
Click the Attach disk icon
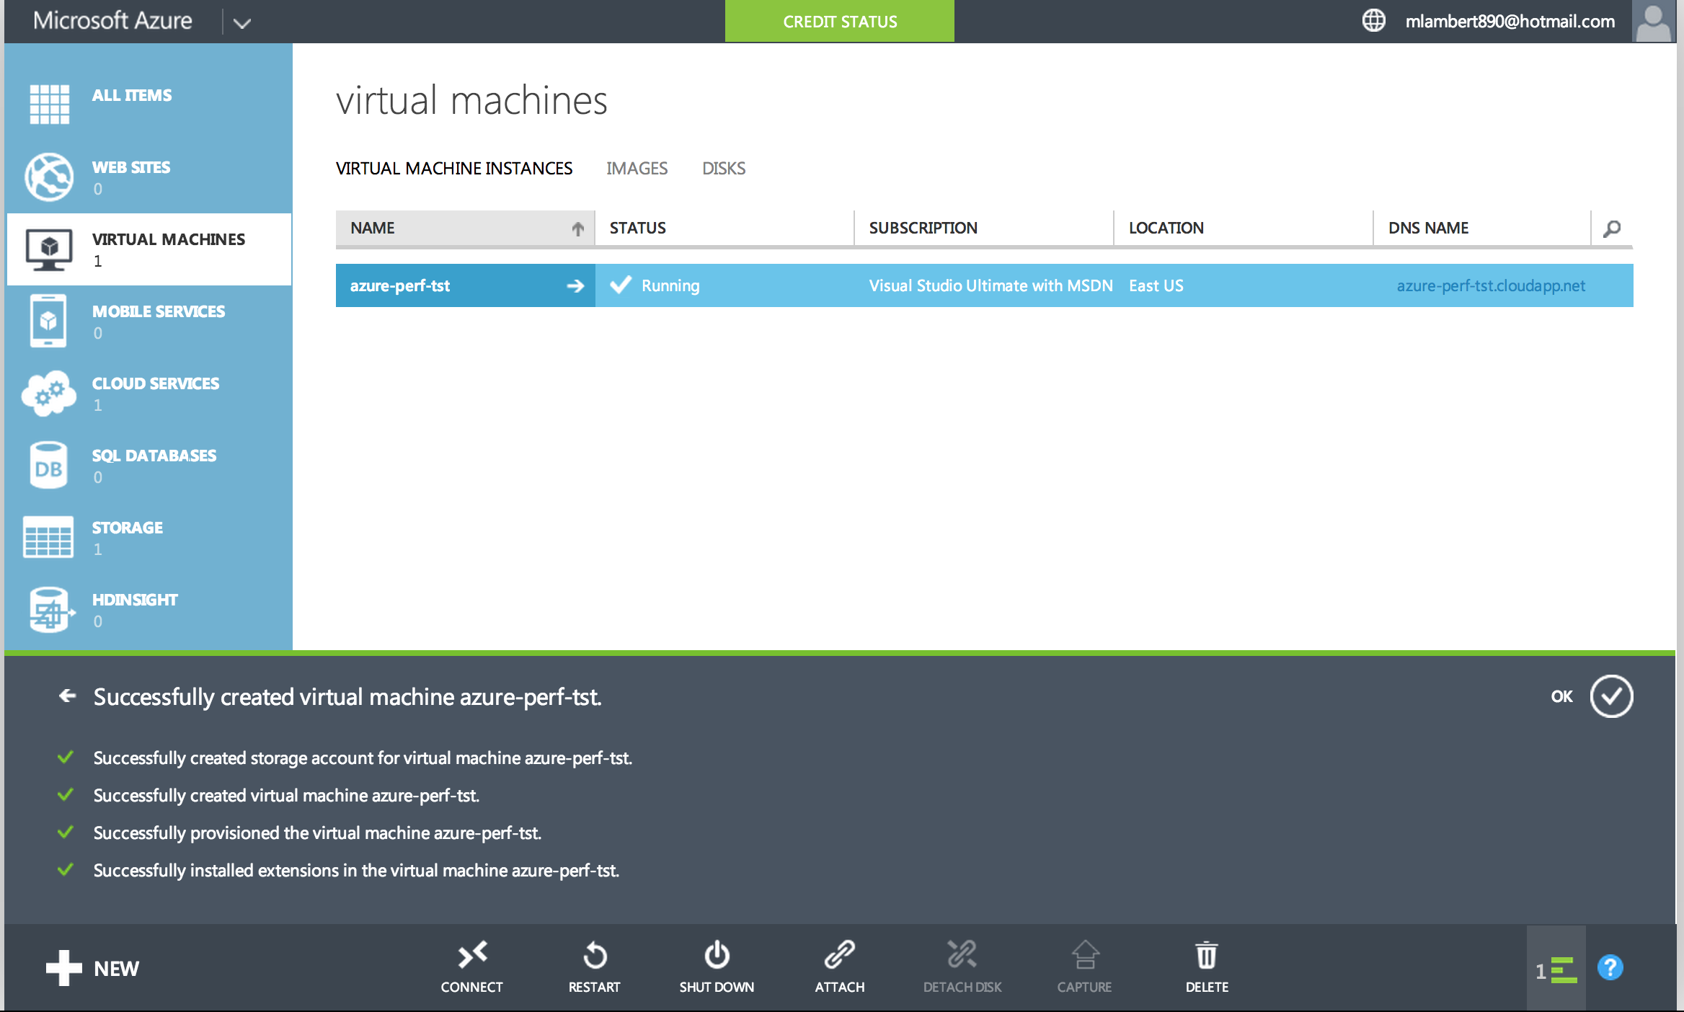[840, 956]
